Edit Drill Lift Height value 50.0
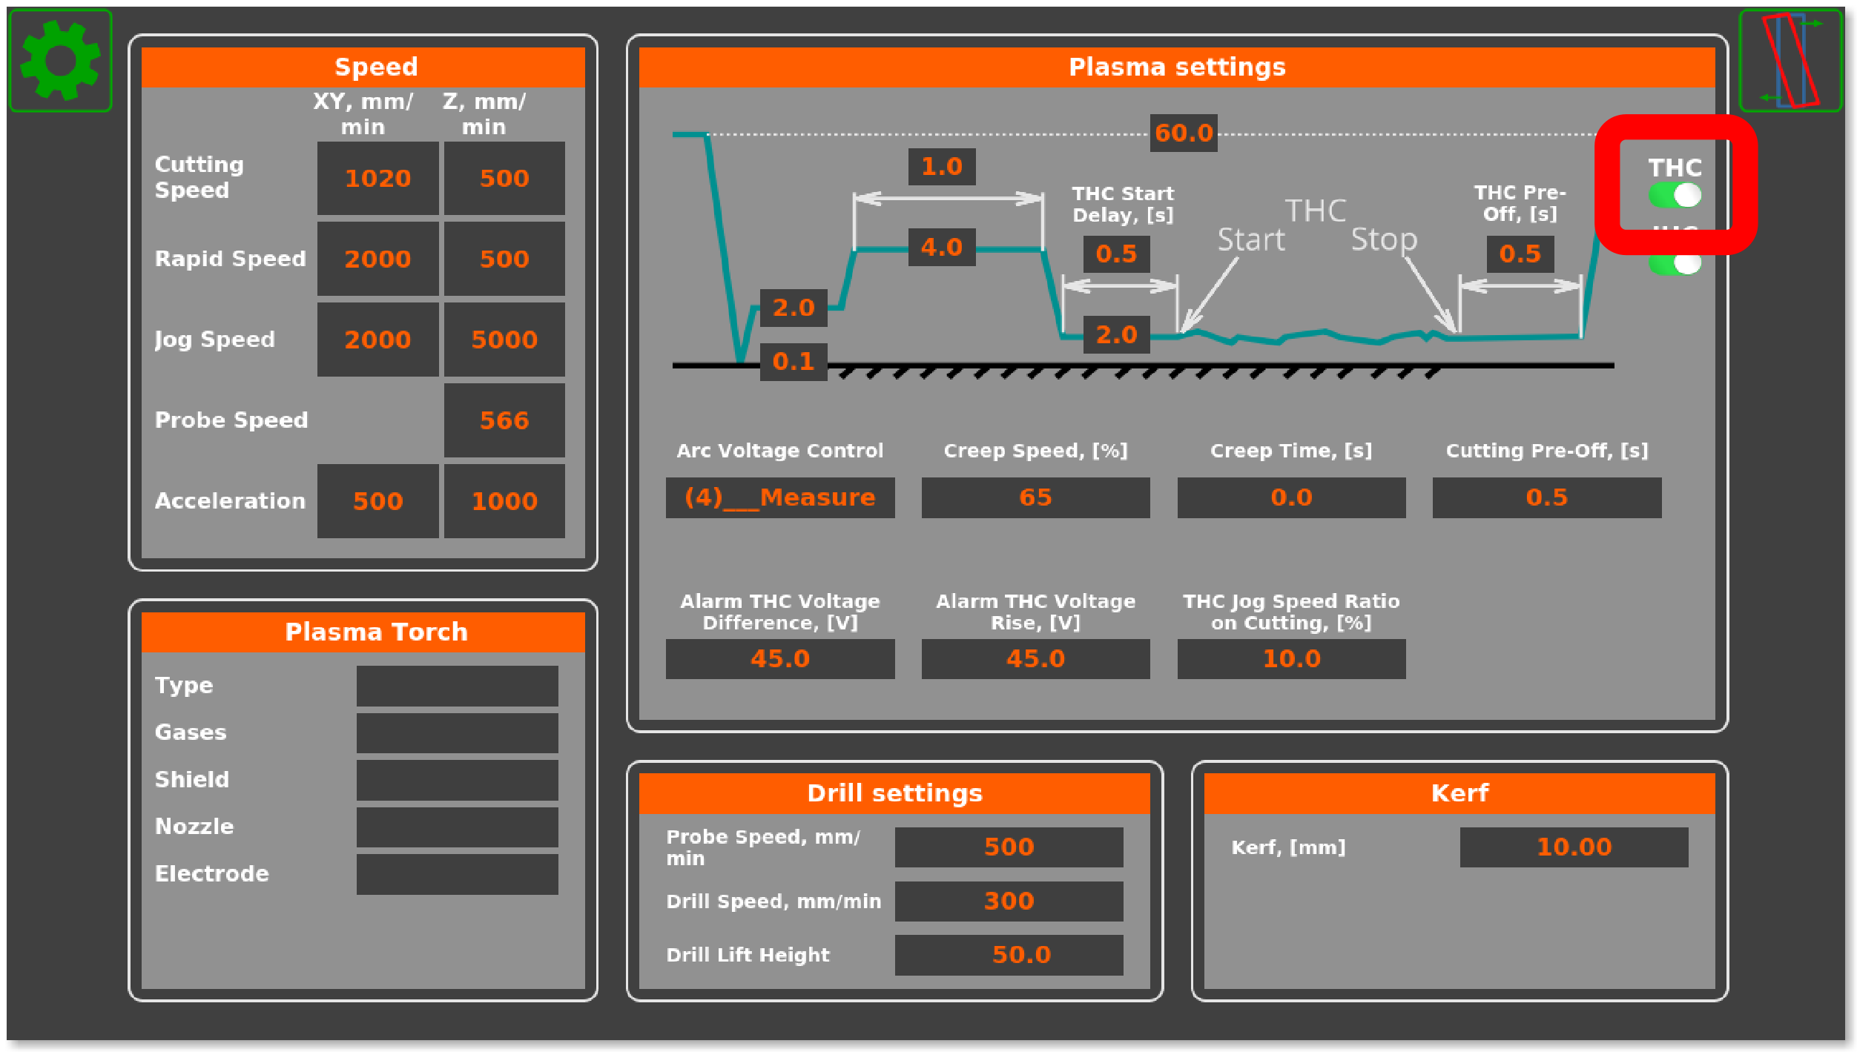Viewport: 1857px width, 1052px height. click(1009, 955)
